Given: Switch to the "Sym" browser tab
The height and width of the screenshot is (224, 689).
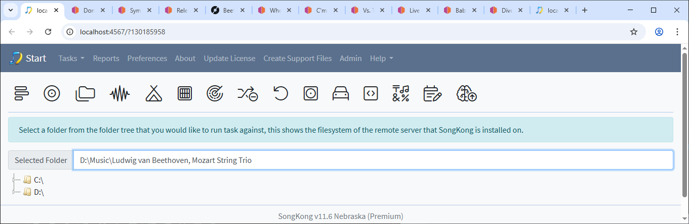Looking at the screenshot, I should click(136, 10).
